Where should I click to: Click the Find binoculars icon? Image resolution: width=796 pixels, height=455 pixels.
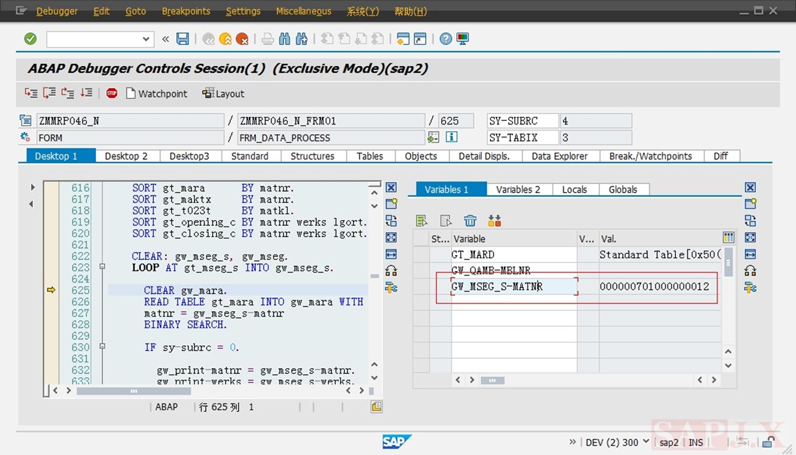click(284, 39)
